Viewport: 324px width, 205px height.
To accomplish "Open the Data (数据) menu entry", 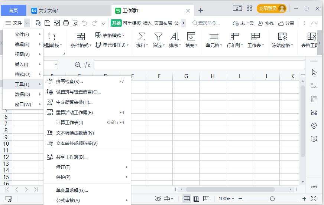I will point(22,95).
